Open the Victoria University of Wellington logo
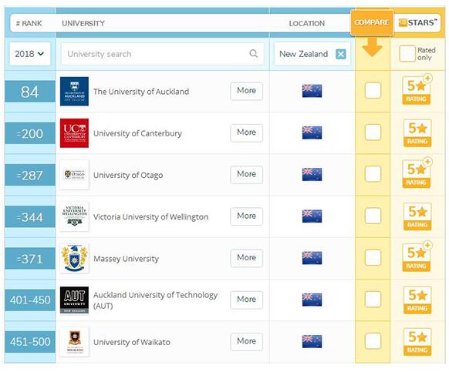 pos(75,216)
